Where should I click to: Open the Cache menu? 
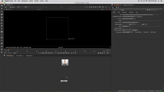[42, 1]
